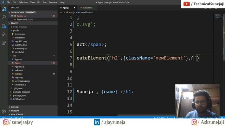Expand the node_modules folder
This screenshot has width=225, height=126.
[x=20, y=27]
